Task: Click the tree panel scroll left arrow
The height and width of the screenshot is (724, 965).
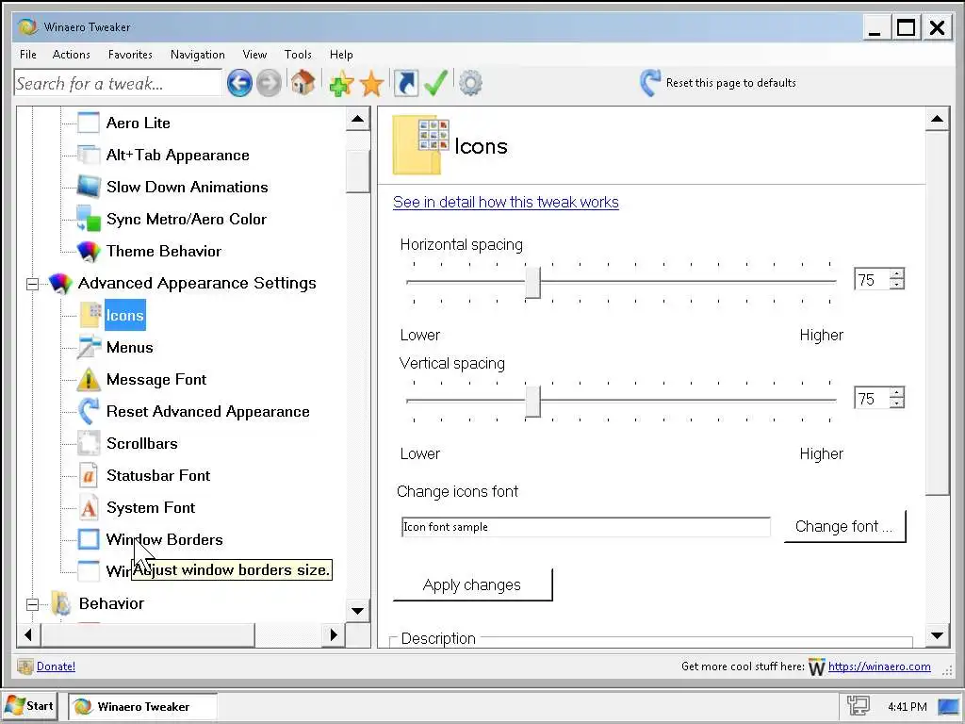Action: coord(28,634)
